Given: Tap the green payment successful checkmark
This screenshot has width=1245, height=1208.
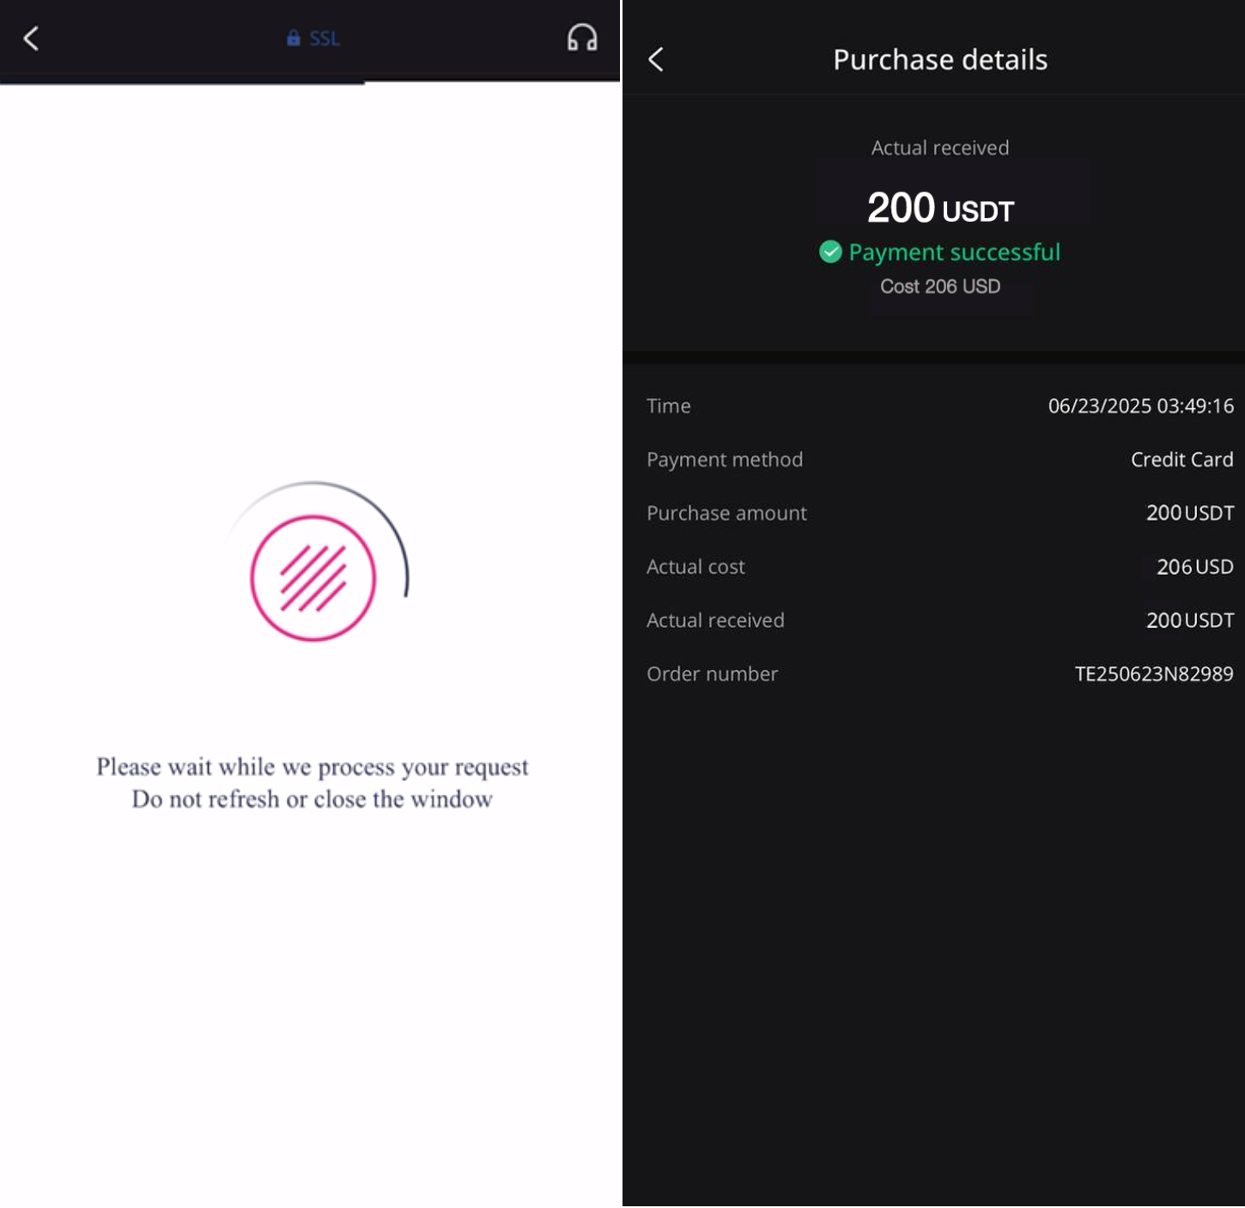Looking at the screenshot, I should [830, 252].
